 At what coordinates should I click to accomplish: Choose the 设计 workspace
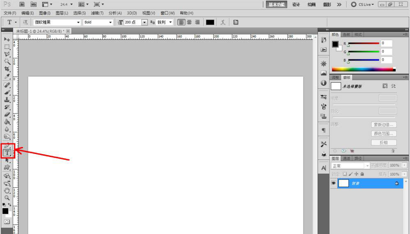[x=296, y=5]
